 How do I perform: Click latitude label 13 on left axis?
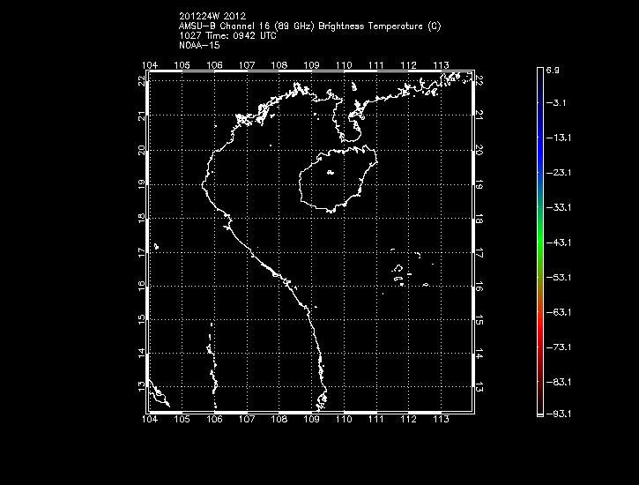tap(141, 385)
